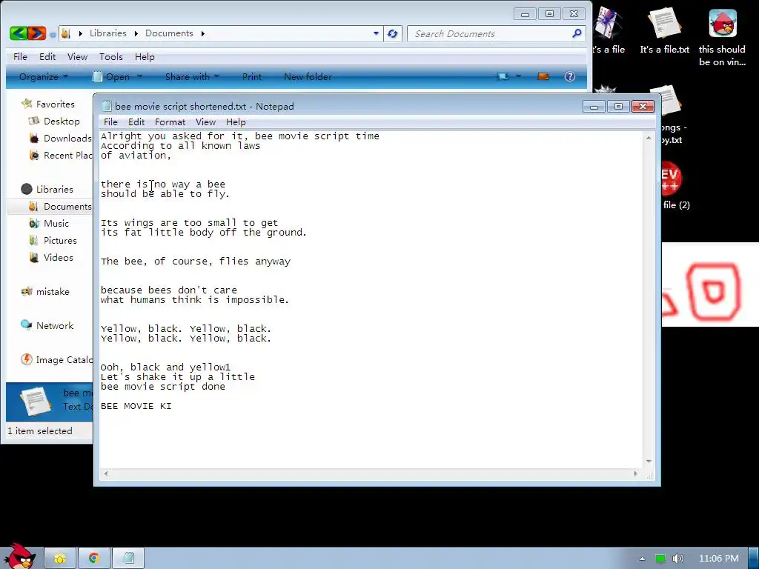Toggle the preview pane icon in Explorer toolbar
Screen dimensions: 759x569
[543, 76]
